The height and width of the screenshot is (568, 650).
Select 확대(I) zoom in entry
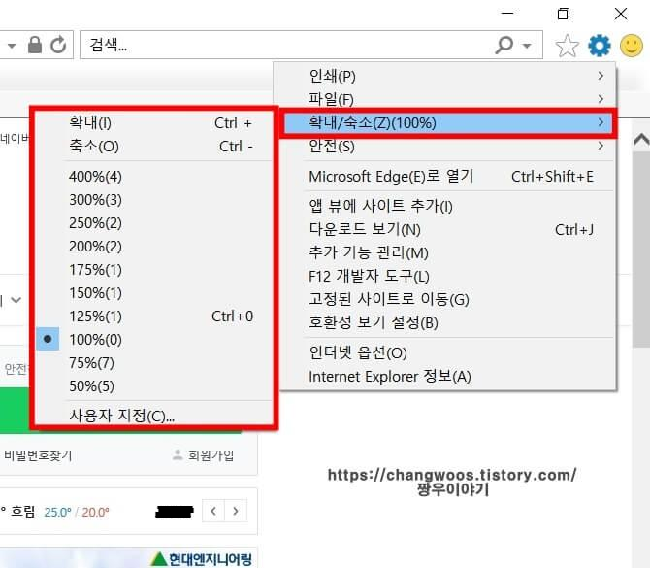(154, 122)
